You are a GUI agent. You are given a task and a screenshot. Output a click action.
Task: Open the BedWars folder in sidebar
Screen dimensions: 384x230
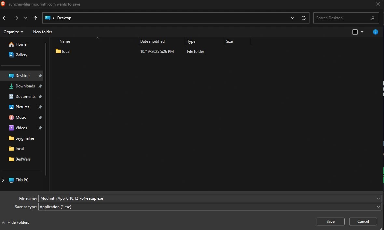pos(23,159)
